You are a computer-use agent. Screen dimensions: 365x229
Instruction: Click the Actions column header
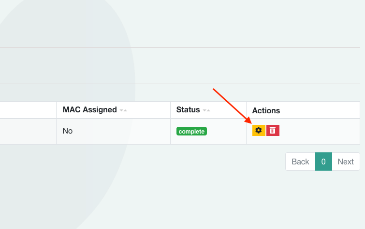[x=266, y=110]
